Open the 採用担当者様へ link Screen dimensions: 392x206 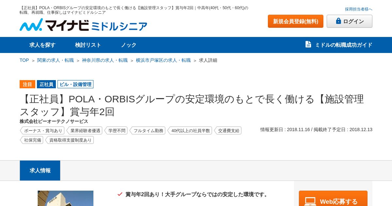click(x=359, y=9)
